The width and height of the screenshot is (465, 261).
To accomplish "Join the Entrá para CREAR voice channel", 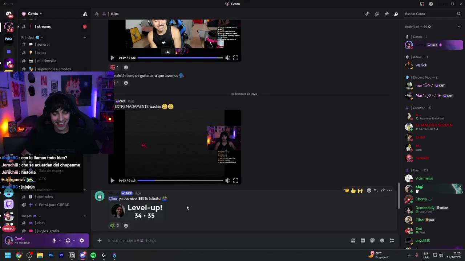I will click(x=54, y=205).
